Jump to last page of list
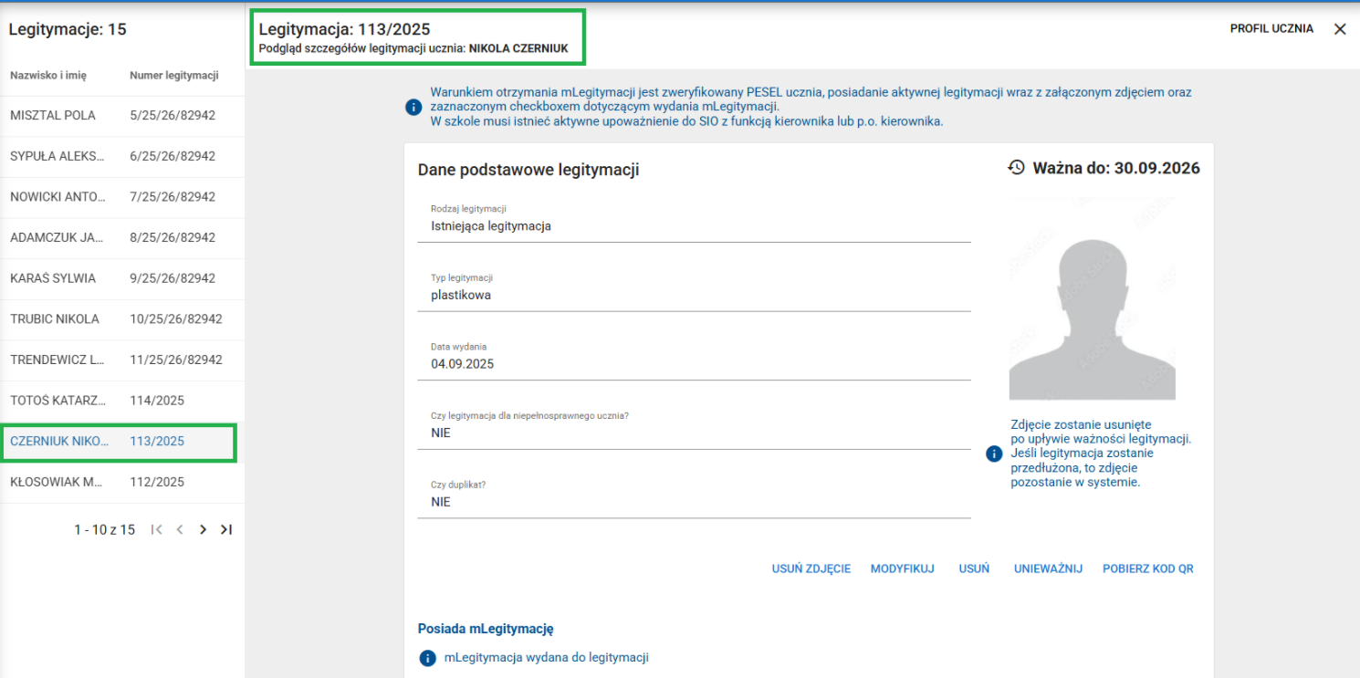The width and height of the screenshot is (1360, 678). pos(226,529)
